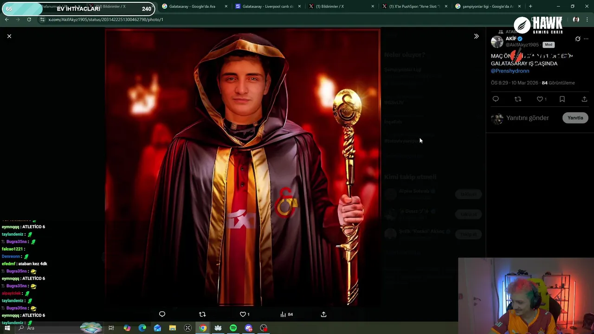Click the share icon in the tweet side panel
Image resolution: width=594 pixels, height=334 pixels.
tap(584, 99)
